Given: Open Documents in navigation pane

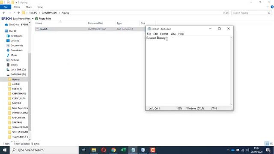Looking at the screenshot, I should (15, 45).
